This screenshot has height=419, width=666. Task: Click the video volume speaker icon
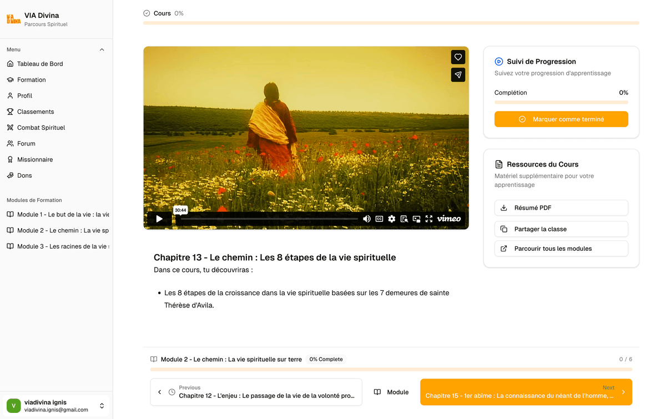[x=367, y=219]
